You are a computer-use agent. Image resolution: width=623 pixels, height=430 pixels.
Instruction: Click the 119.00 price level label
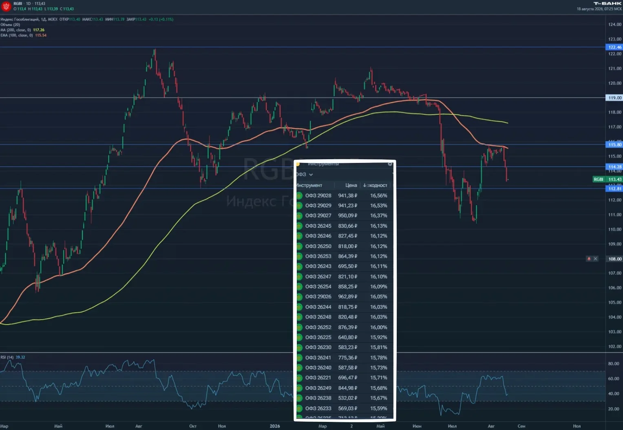coord(614,98)
